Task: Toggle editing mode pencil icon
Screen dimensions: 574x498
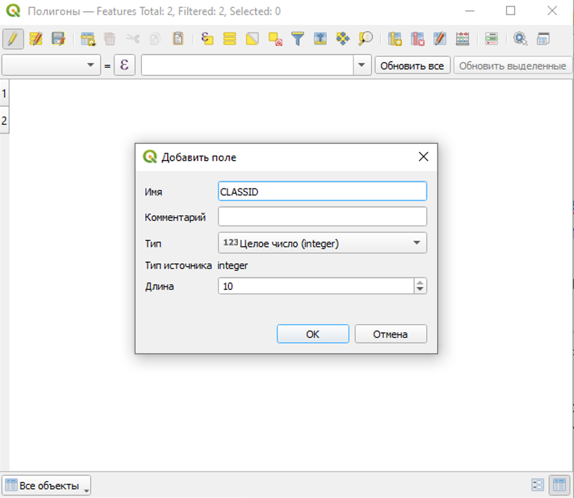Action: (12, 39)
